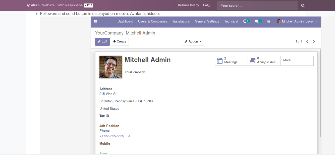335x155 pixels.
Task: Click the form's vertical scrollbar
Action: point(320,93)
